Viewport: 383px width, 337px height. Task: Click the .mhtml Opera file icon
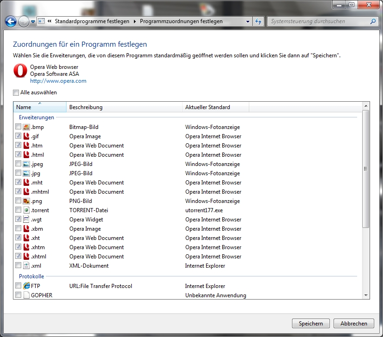[x=26, y=191]
